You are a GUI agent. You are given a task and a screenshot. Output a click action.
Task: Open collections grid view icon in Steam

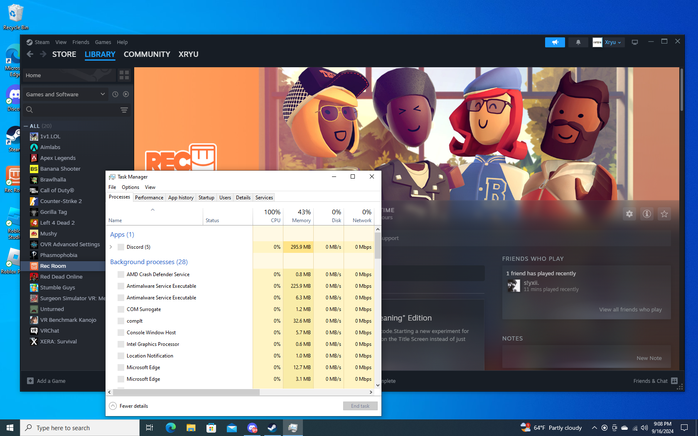[124, 75]
